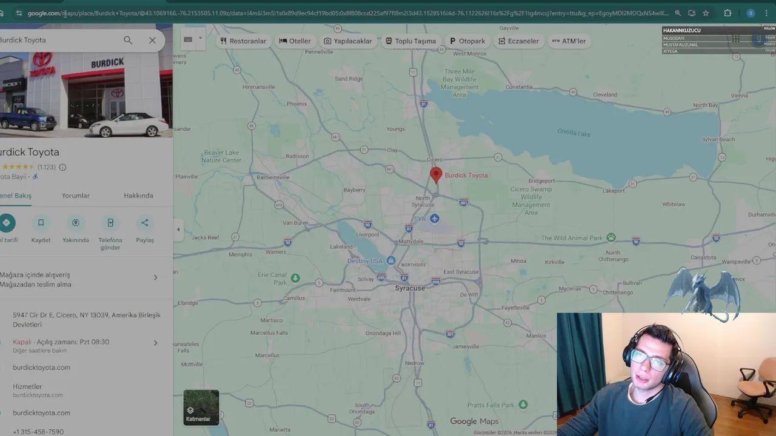Open the Hakkında tab
This screenshot has height=436, width=776.
138,196
